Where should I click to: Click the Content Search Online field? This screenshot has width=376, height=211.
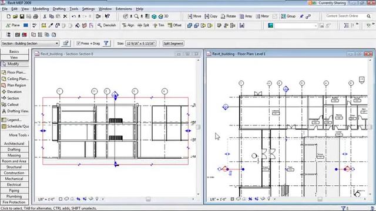coord(345,16)
